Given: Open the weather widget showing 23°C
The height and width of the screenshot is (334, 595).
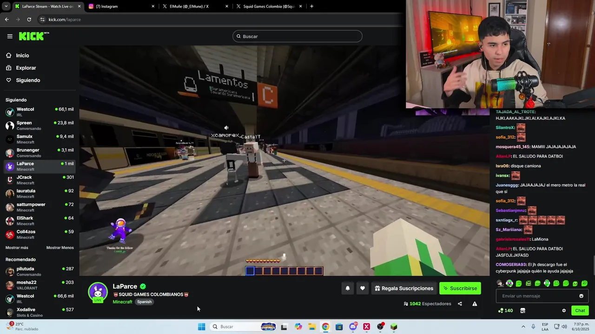Looking at the screenshot, I should click(x=21, y=327).
